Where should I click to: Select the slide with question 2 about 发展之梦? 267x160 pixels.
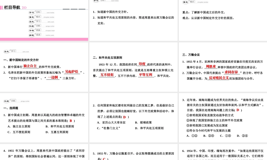point(133,118)
